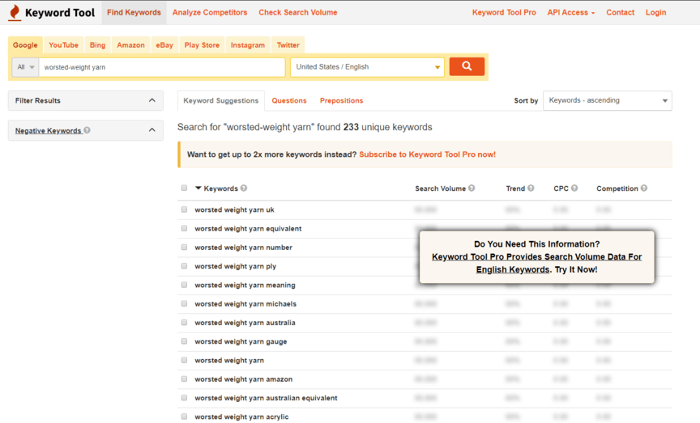Click the Search Volume column header

tap(440, 188)
